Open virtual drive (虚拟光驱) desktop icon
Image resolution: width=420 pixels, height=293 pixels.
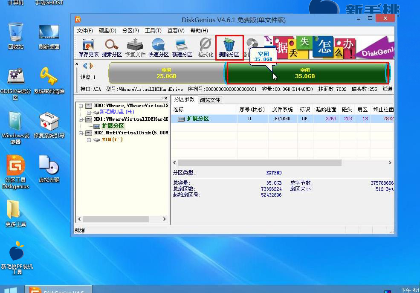pos(49,169)
